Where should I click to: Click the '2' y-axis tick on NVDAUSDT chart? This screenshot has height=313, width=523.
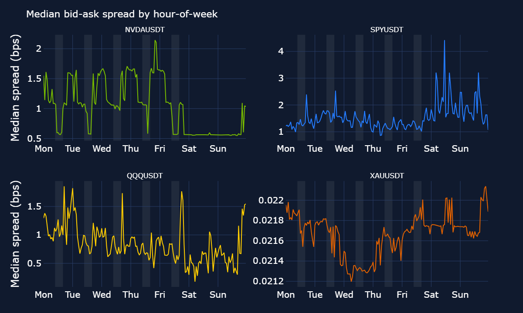[x=39, y=48]
